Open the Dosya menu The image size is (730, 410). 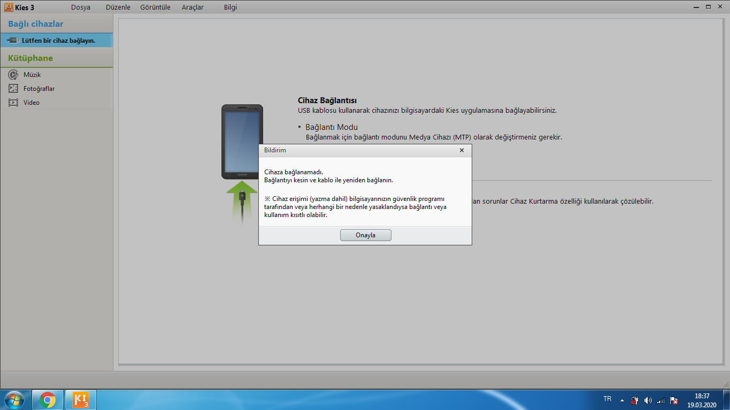coord(81,7)
